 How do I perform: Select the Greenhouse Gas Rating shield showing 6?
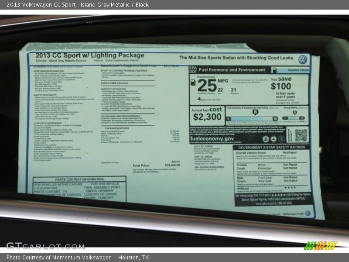tap(255, 112)
